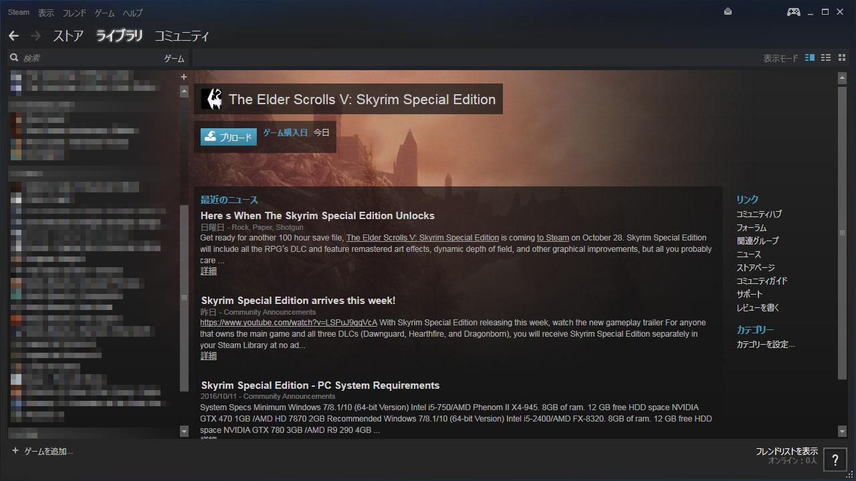Expand 詳細 under Skyrim Unlocks news

pos(209,271)
